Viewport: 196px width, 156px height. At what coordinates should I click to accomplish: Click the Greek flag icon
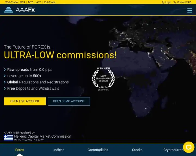point(8,138)
